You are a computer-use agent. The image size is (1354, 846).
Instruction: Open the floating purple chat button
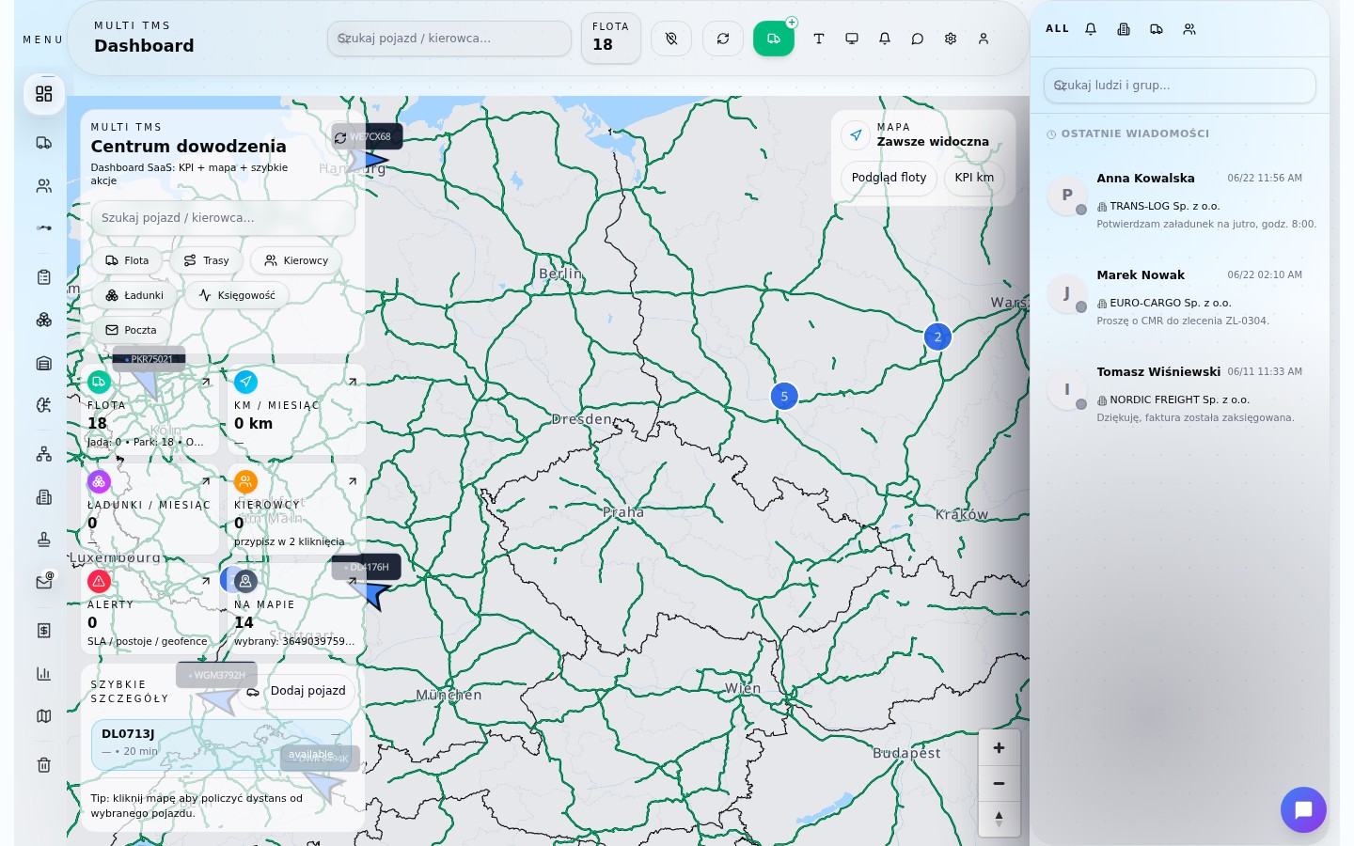[x=1303, y=809]
